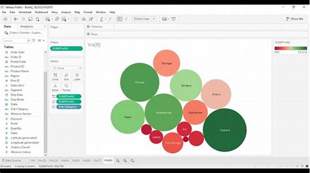Image resolution: width=310 pixels, height=173 pixels.
Task: Click the Sub-Category pill on Marks card
Action: [x=69, y=107]
